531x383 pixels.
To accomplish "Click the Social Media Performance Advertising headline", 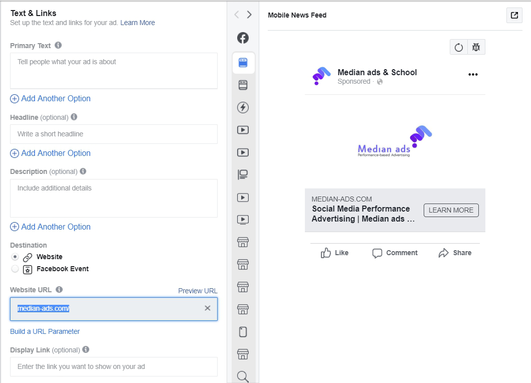I will tap(363, 214).
